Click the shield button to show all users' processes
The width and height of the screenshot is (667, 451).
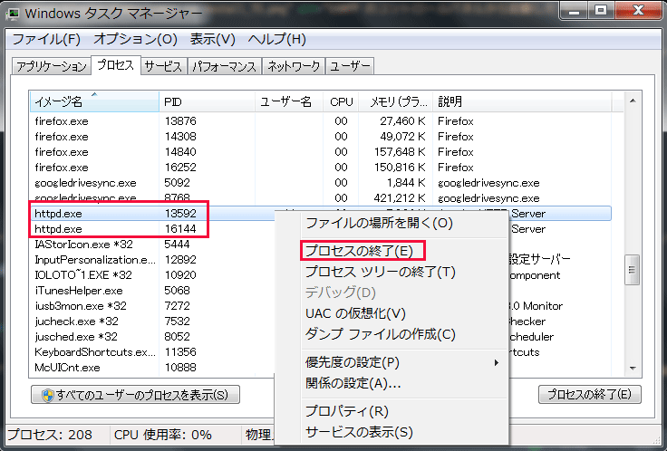[x=136, y=395]
